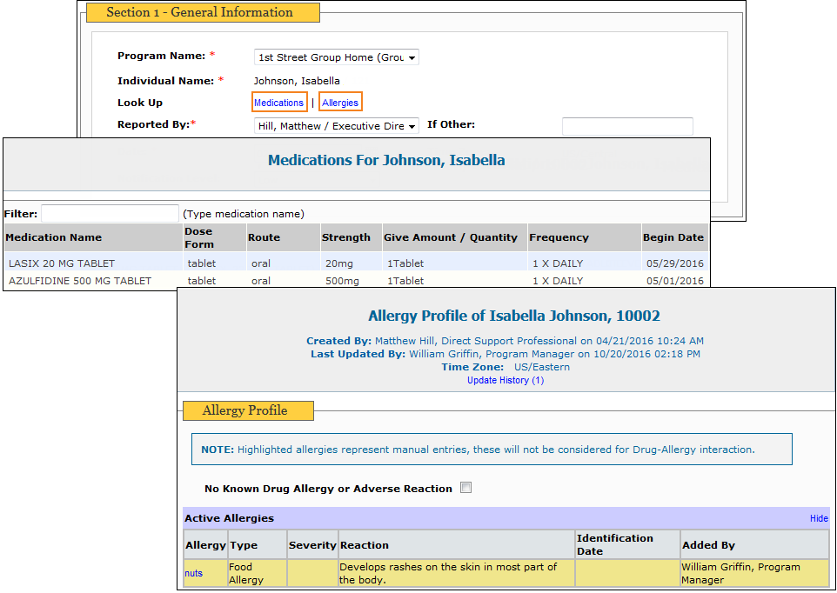Screen dimensions: 837x593
Task: Click Give Amount / Quantity column header
Action: [454, 237]
